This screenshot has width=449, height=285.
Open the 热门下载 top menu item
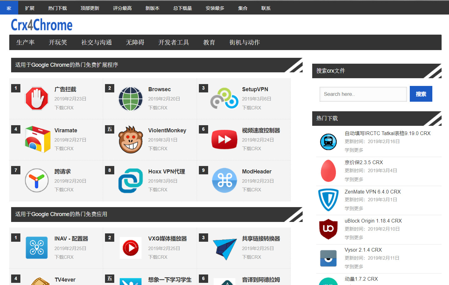pyautogui.click(x=57, y=8)
